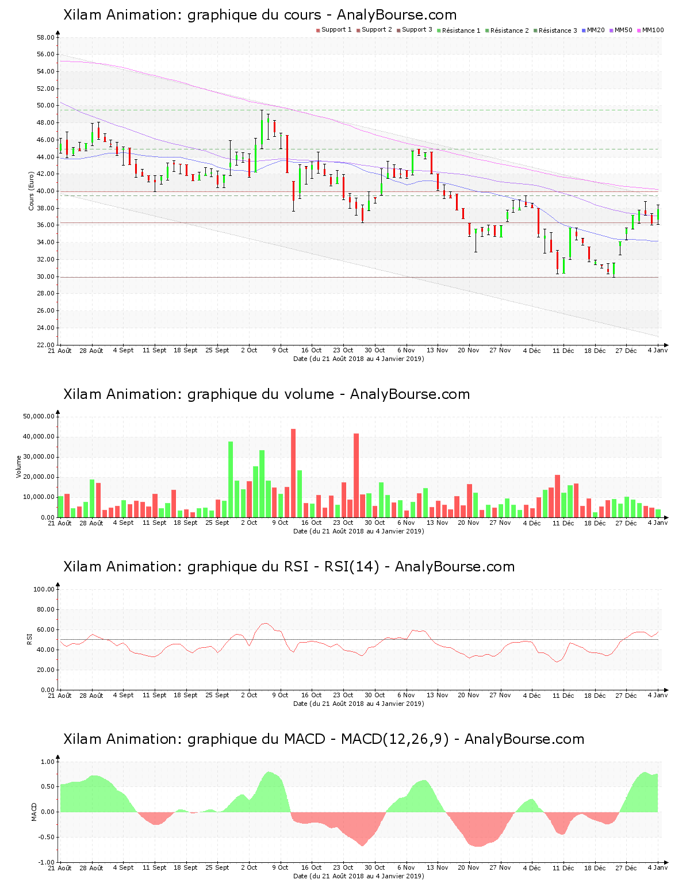690x891 pixels.
Task: Click the 58.00 price axis value
Action: pos(45,37)
